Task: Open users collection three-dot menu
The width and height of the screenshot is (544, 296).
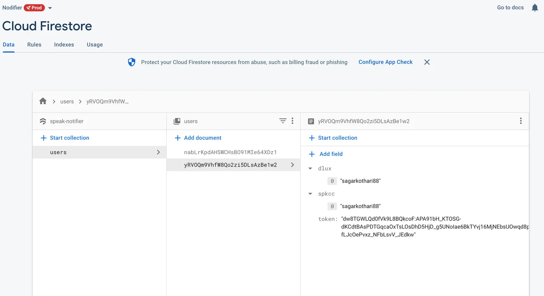Action: tap(292, 121)
